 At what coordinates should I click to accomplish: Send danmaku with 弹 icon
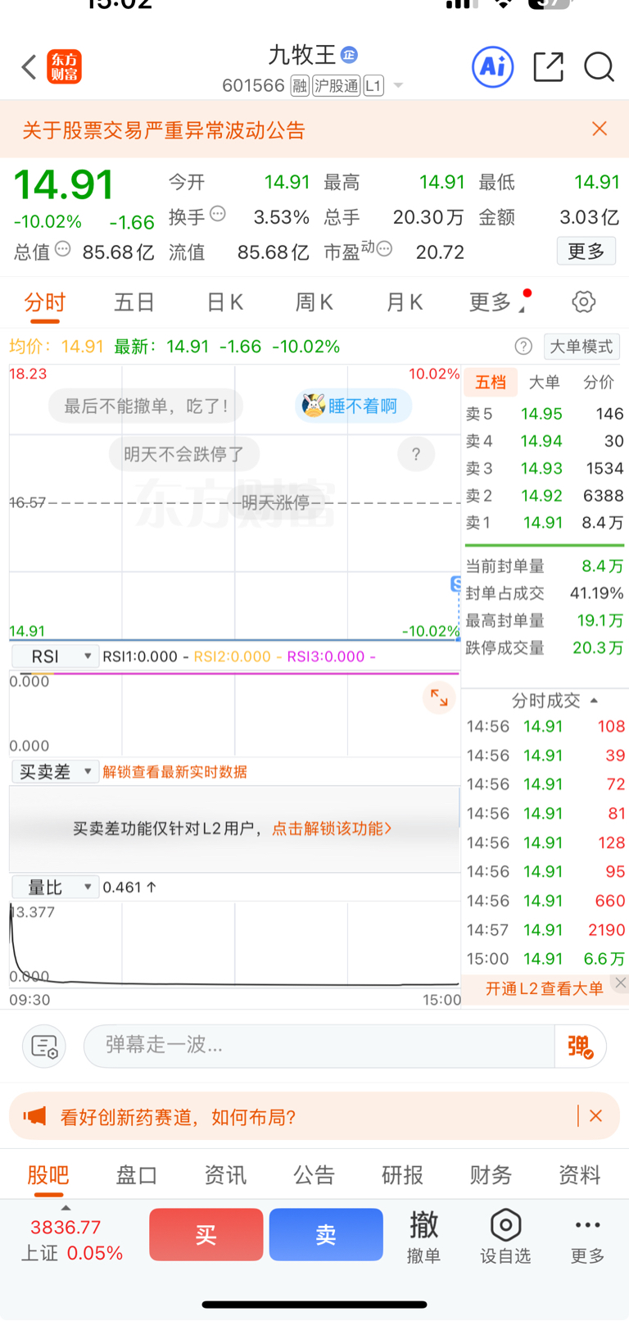pyautogui.click(x=580, y=1046)
